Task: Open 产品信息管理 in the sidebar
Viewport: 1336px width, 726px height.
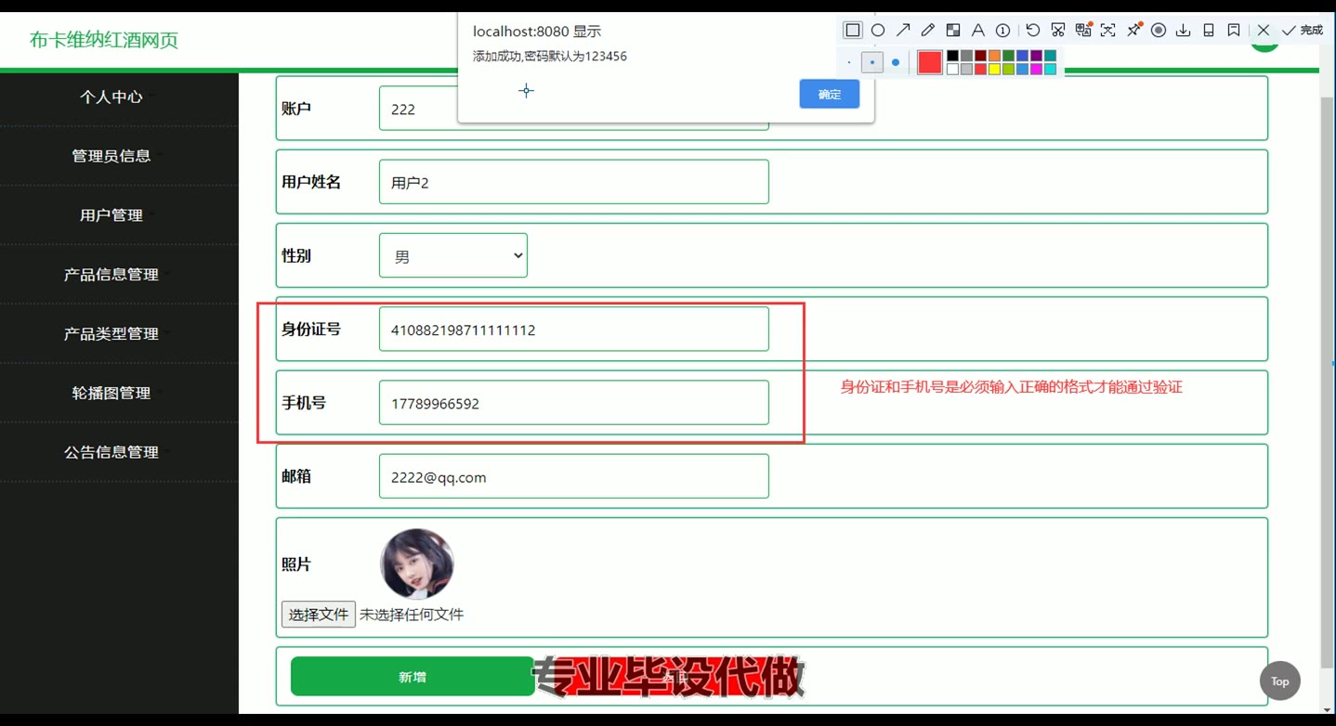Action: pos(111,275)
